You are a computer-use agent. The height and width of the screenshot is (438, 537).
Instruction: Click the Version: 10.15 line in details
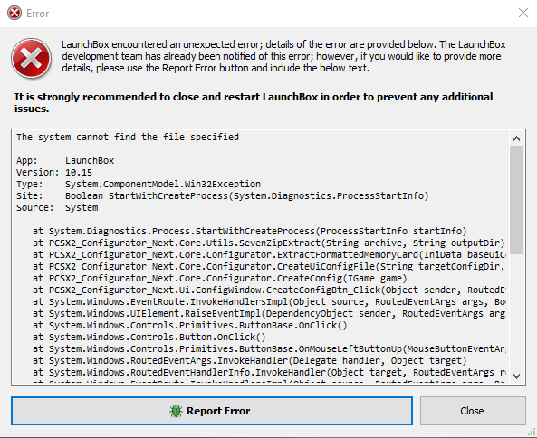tap(54, 172)
